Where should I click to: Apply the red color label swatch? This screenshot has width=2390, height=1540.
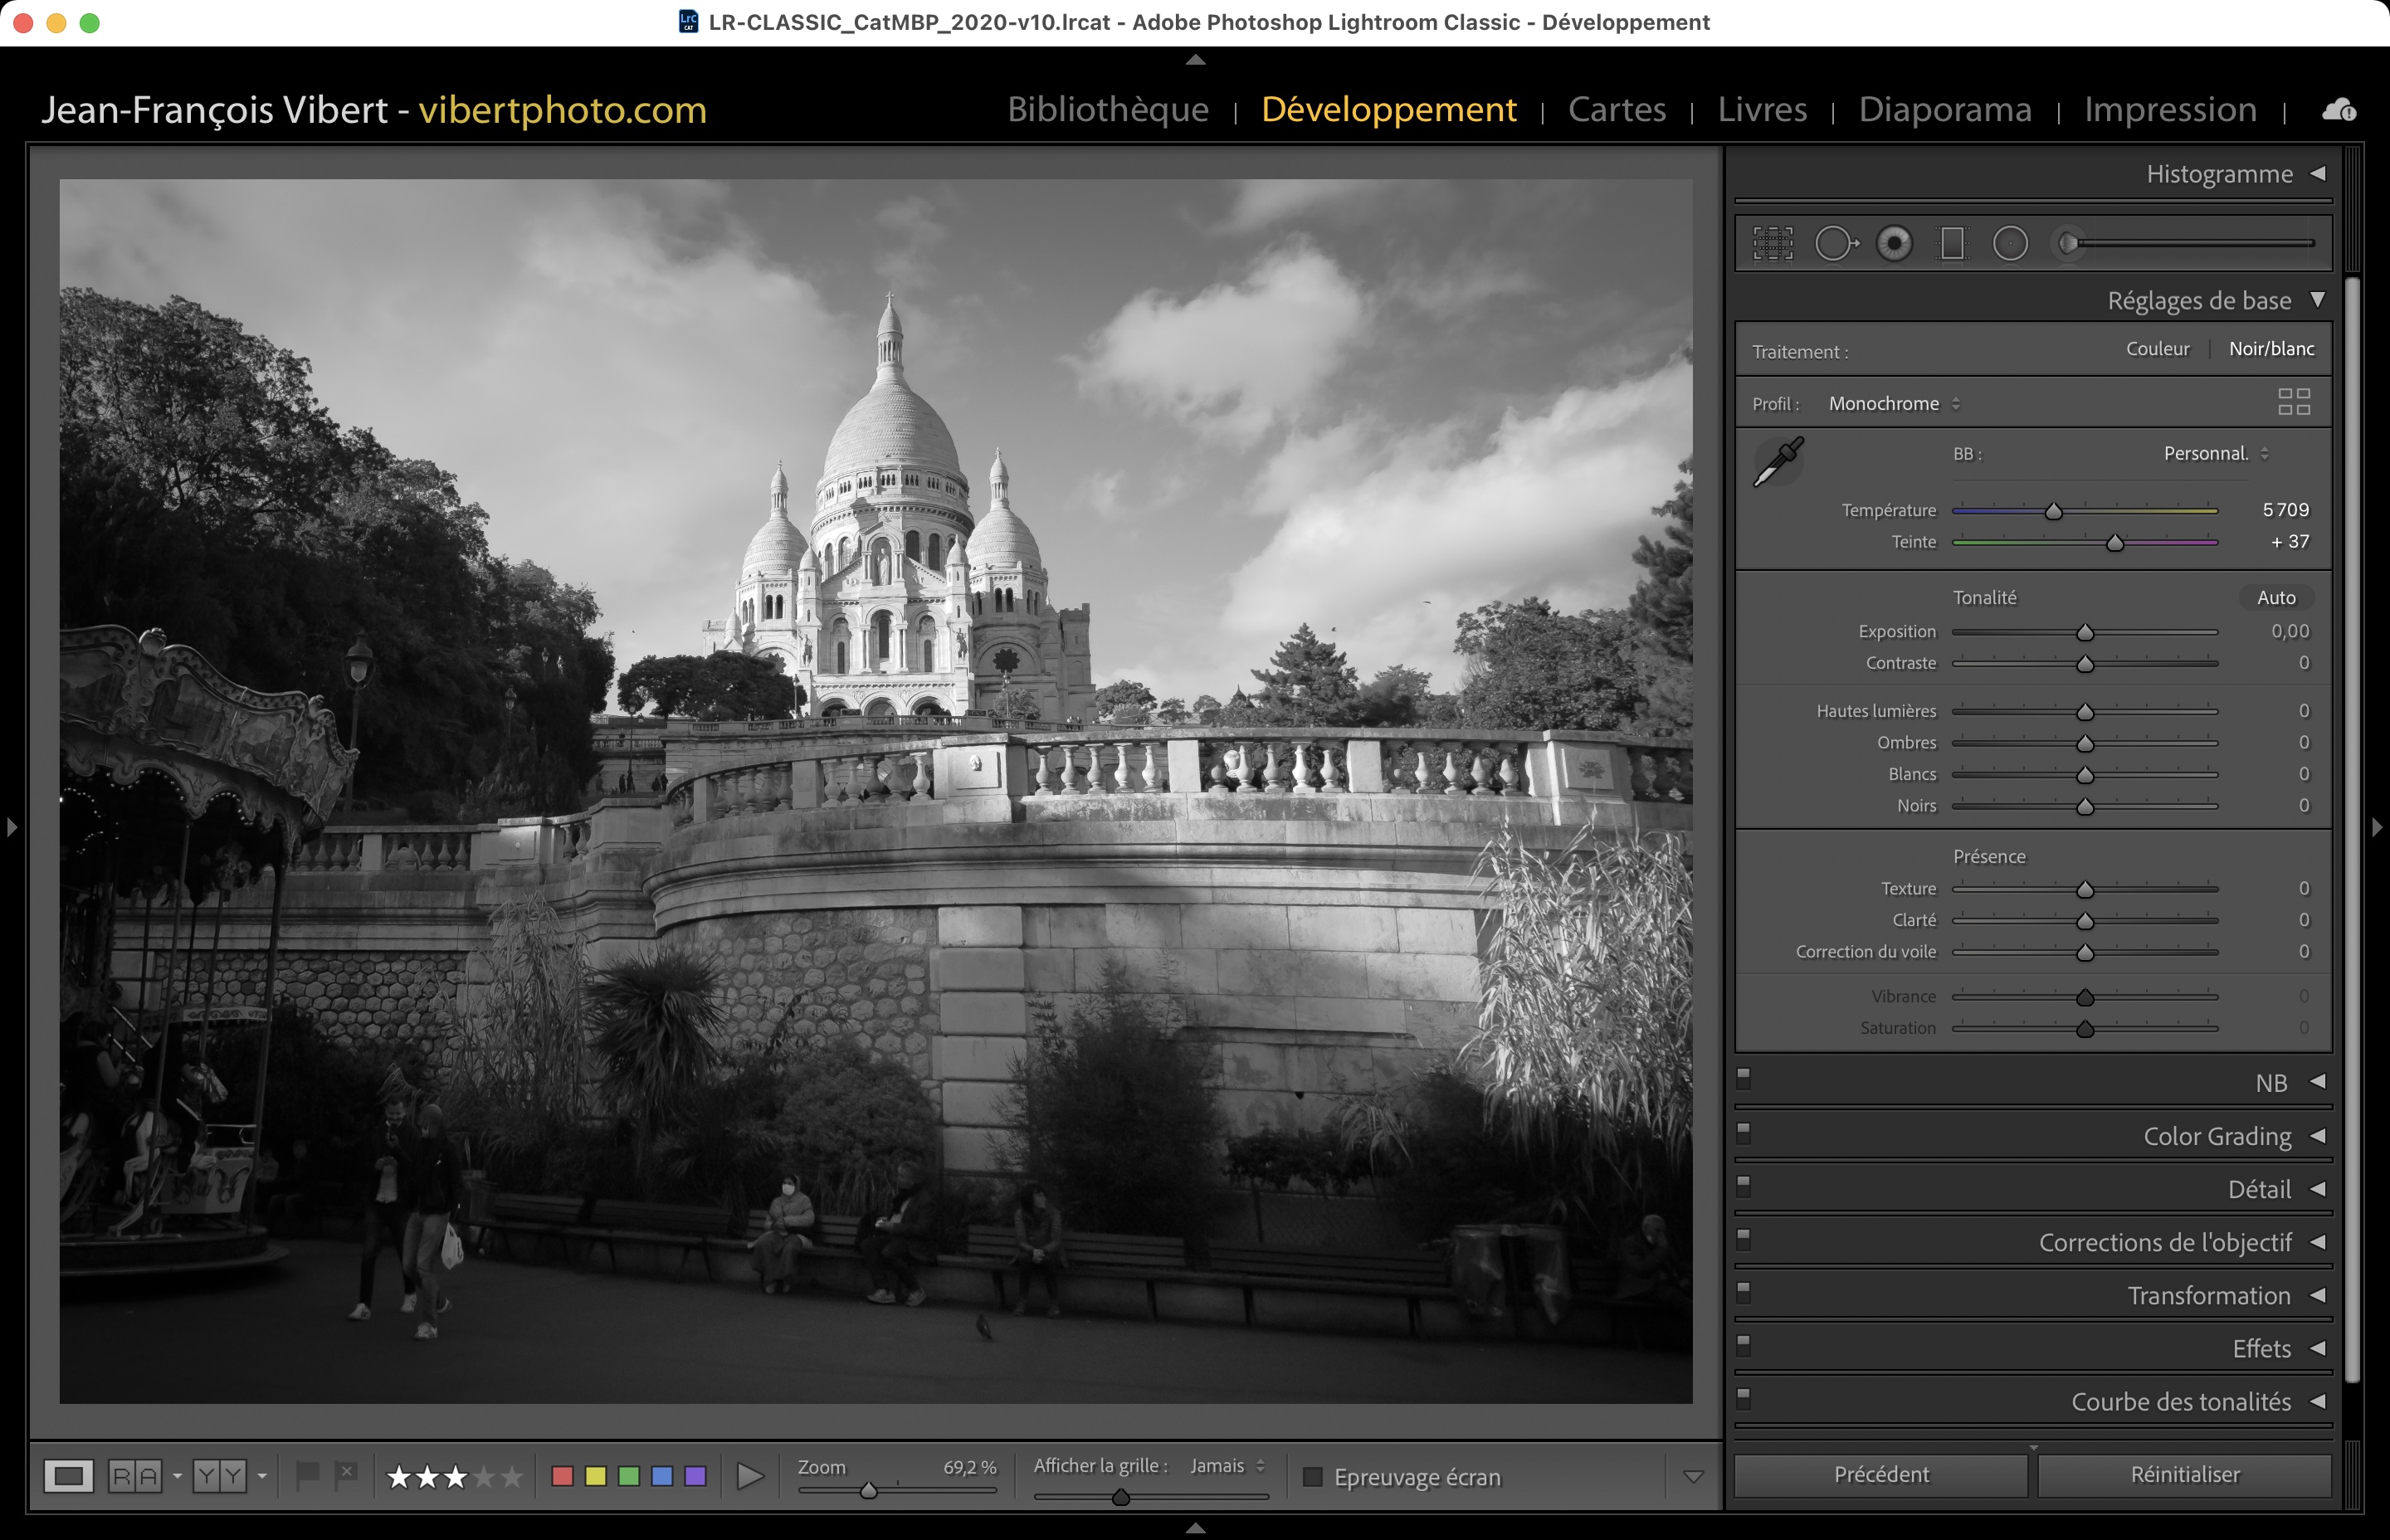pos(562,1476)
